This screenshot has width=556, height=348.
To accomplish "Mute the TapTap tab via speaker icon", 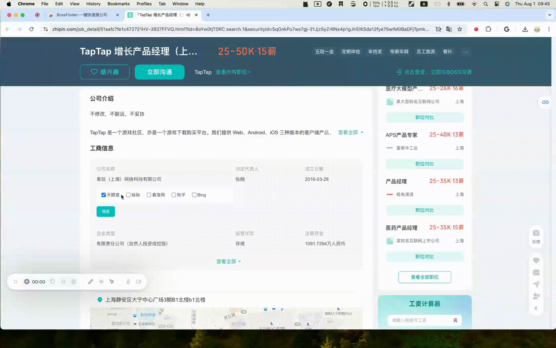I will (x=188, y=15).
